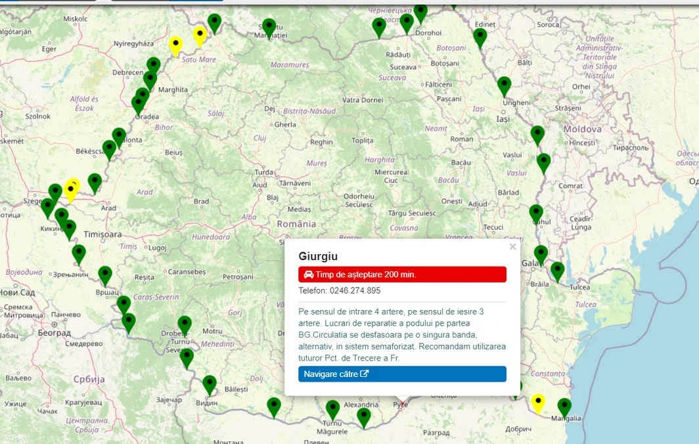
Task: Click the red Giurgiu marker under the popup
Action: point(401,404)
